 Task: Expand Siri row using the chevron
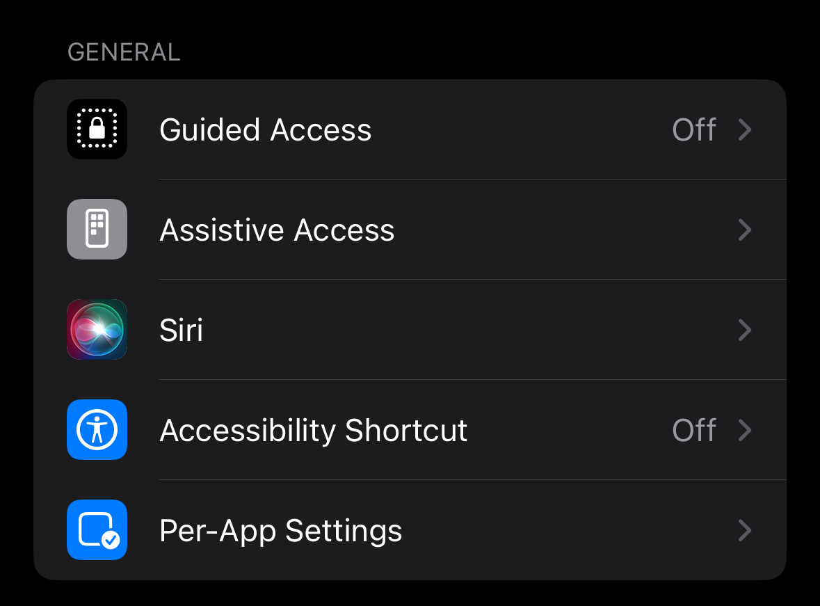(745, 330)
